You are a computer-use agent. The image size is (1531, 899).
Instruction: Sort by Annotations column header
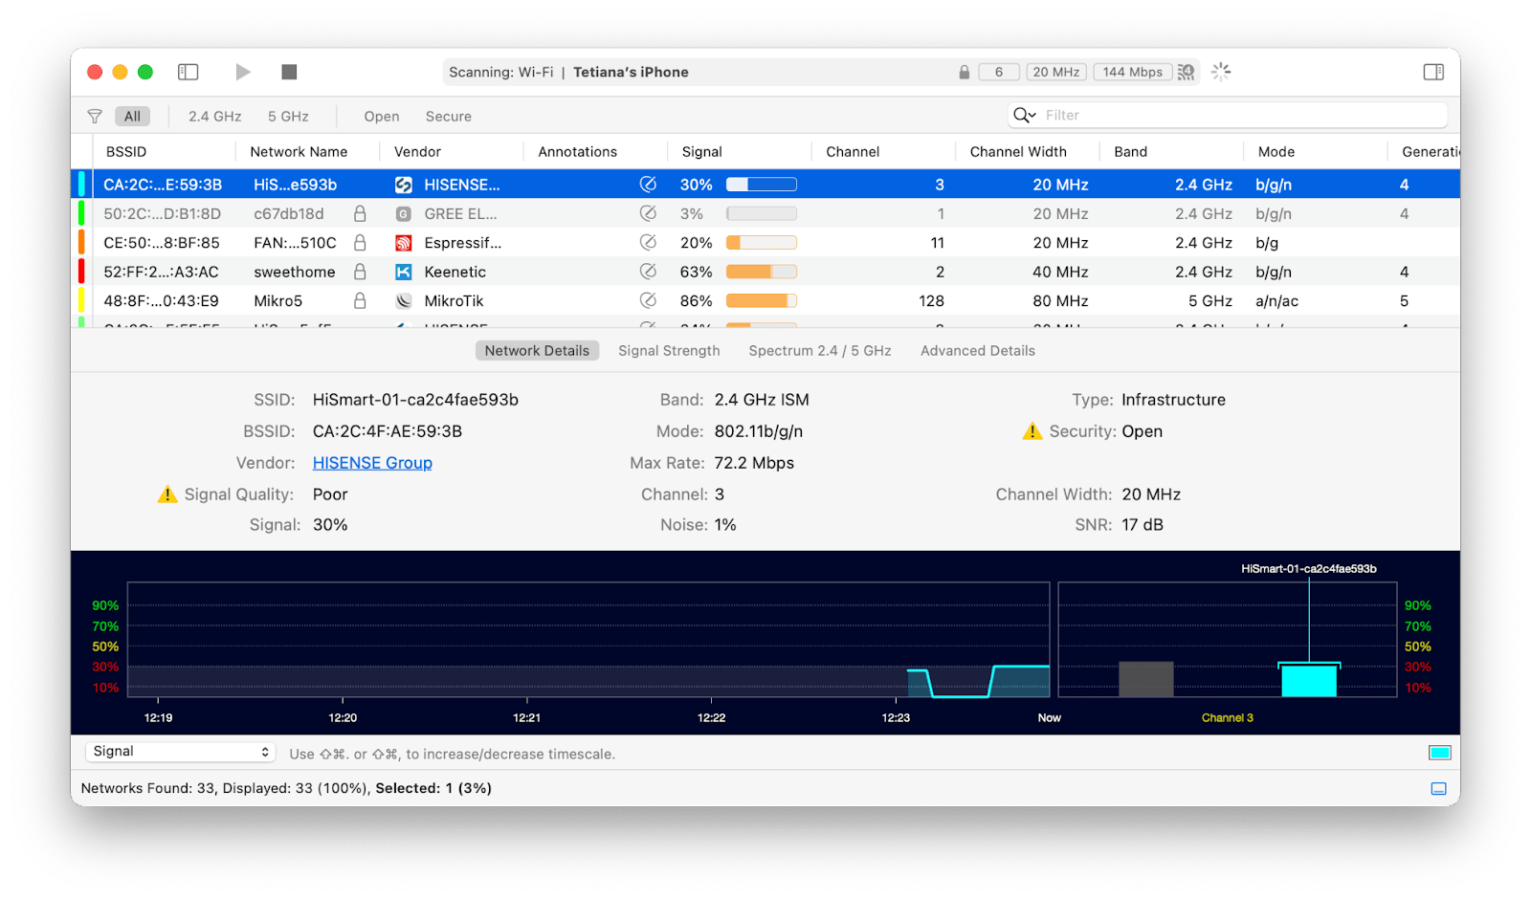pyautogui.click(x=577, y=152)
